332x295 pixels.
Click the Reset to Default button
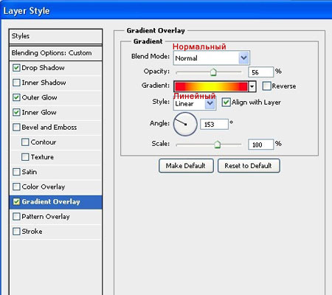[x=249, y=166]
